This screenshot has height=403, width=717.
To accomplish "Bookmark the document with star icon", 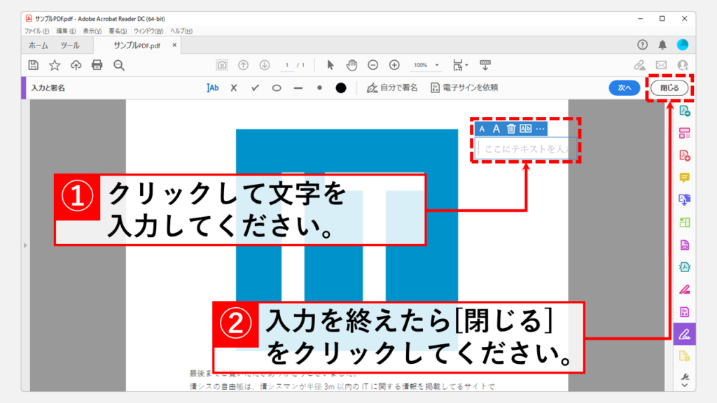I will pos(55,65).
